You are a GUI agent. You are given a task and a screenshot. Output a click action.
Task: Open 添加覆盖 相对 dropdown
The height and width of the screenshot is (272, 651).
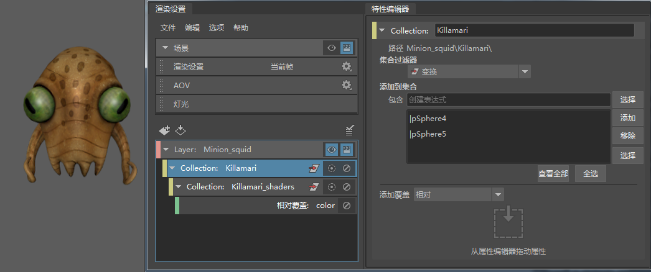tap(459, 194)
